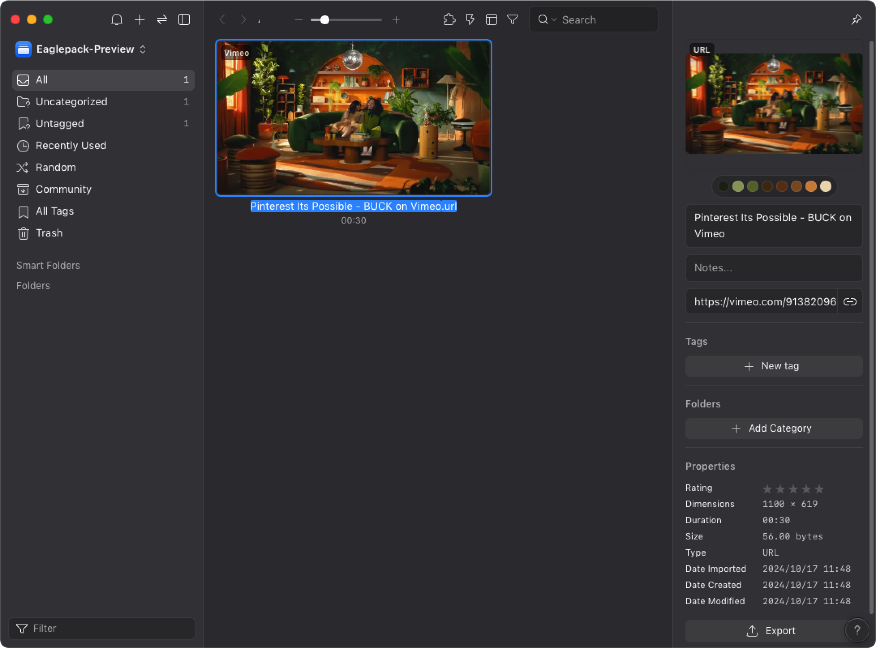Click the Type value URL
The height and width of the screenshot is (648, 876).
coord(771,552)
